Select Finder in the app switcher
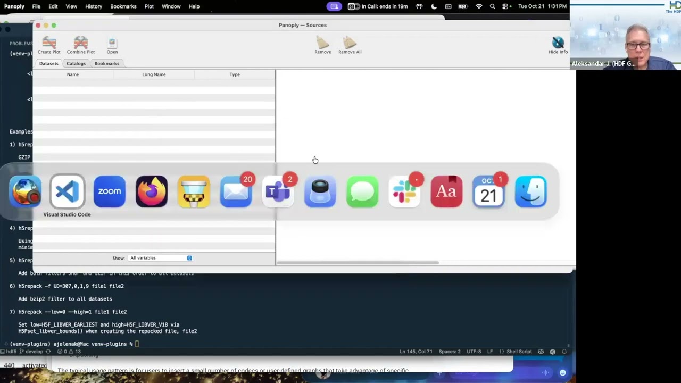Image resolution: width=681 pixels, height=383 pixels. coord(531,191)
